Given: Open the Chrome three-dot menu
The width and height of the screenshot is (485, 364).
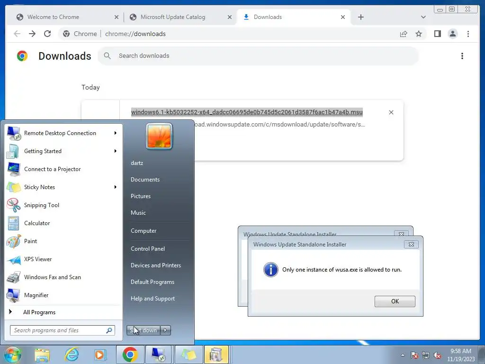Looking at the screenshot, I should 468,34.
